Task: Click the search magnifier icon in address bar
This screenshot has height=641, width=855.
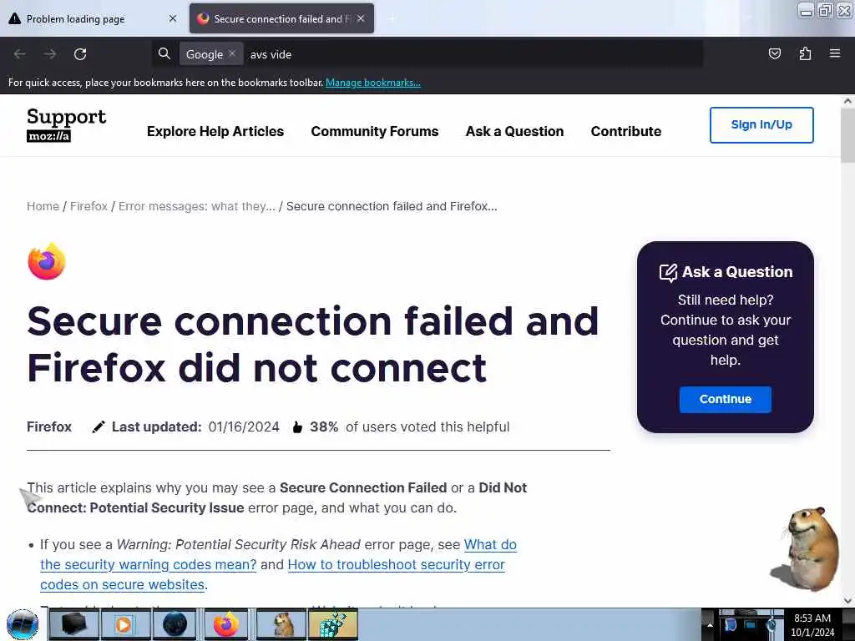Action: tap(164, 53)
